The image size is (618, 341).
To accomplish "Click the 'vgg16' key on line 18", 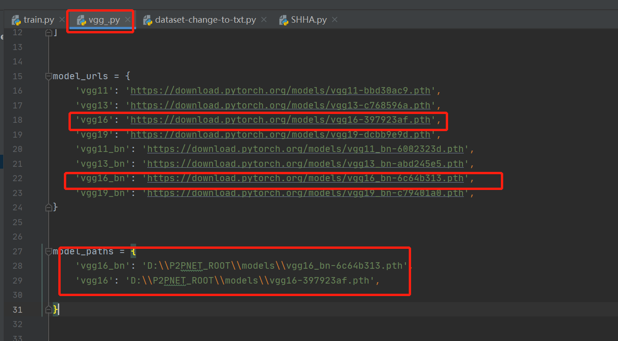I will [x=94, y=120].
